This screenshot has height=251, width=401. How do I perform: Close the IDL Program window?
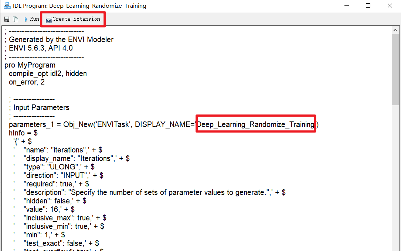(x=390, y=6)
